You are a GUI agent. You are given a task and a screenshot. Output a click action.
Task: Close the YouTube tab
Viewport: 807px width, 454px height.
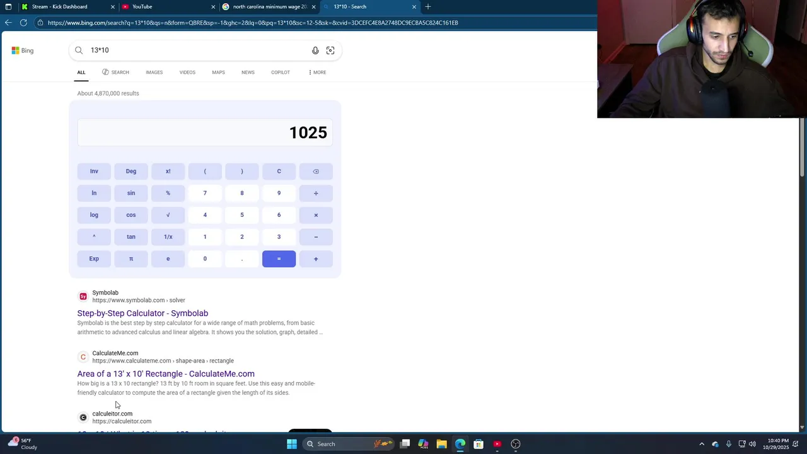coord(213,7)
